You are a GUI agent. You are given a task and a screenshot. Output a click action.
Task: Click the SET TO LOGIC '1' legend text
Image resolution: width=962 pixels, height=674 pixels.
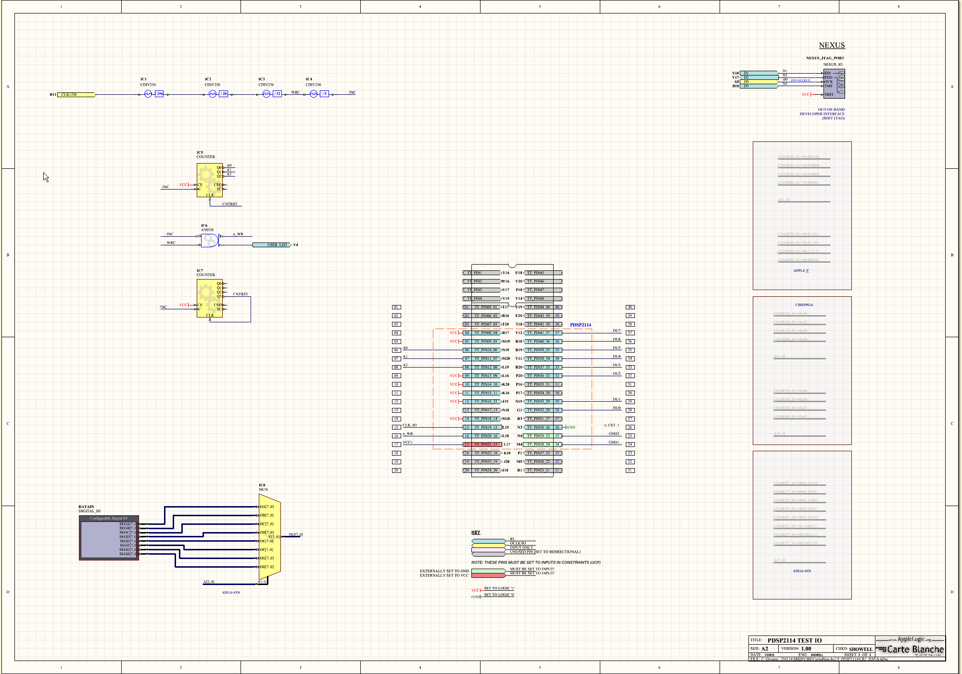pyautogui.click(x=499, y=588)
